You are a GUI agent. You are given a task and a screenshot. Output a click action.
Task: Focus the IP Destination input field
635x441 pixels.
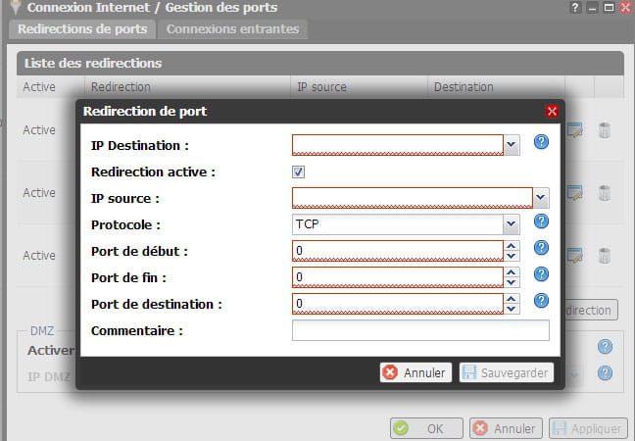(x=398, y=145)
